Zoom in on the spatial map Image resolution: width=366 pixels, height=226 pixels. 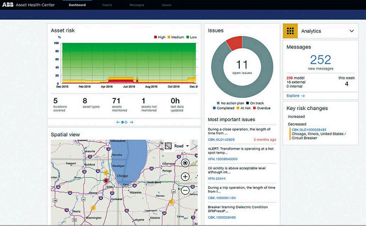click(x=185, y=177)
